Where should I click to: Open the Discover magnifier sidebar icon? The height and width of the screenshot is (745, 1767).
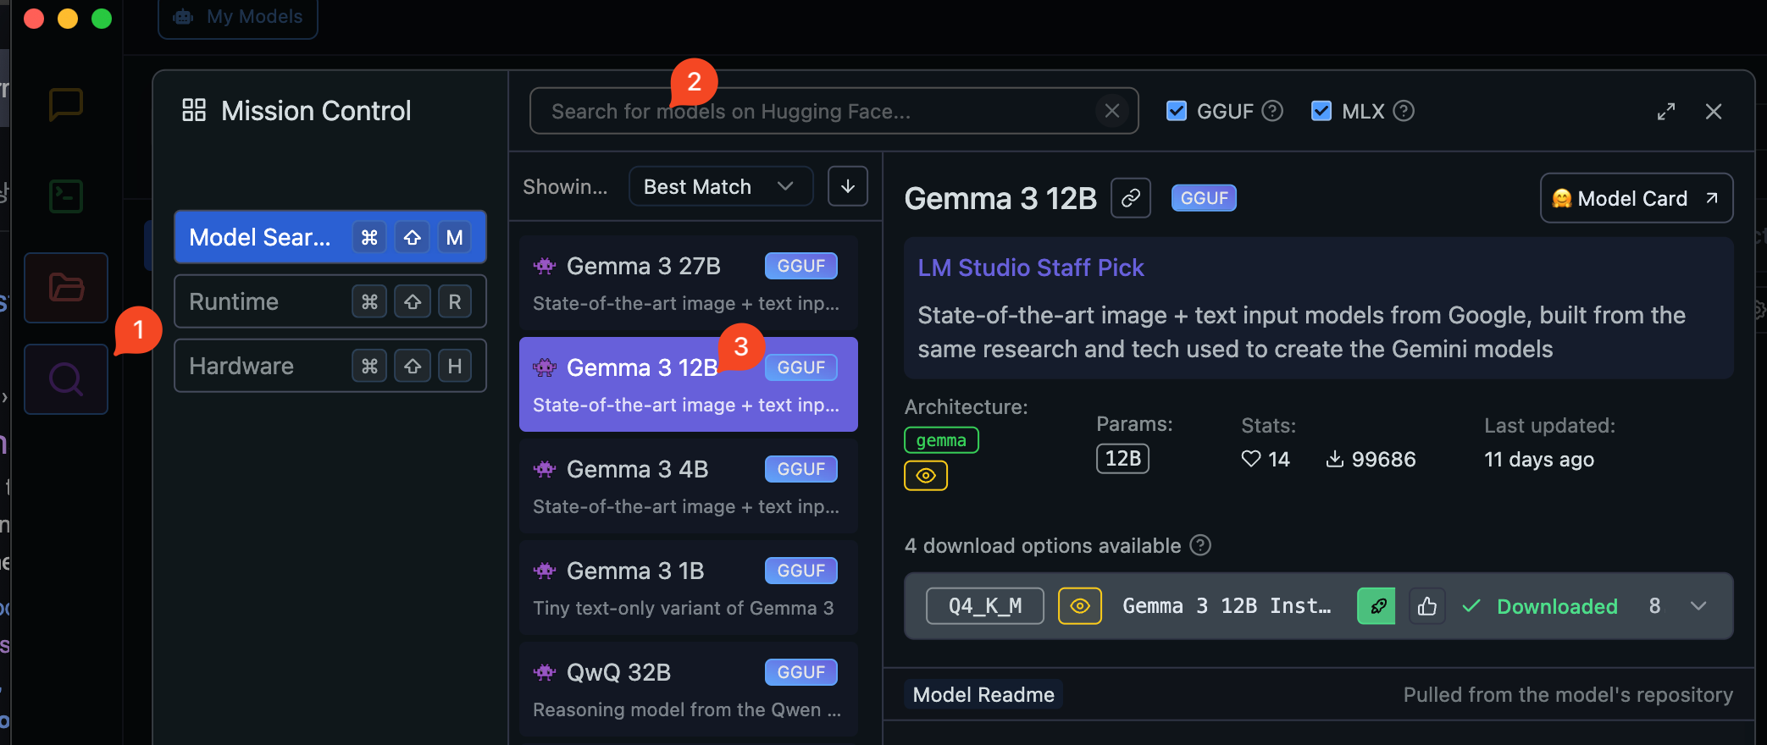pyautogui.click(x=66, y=379)
